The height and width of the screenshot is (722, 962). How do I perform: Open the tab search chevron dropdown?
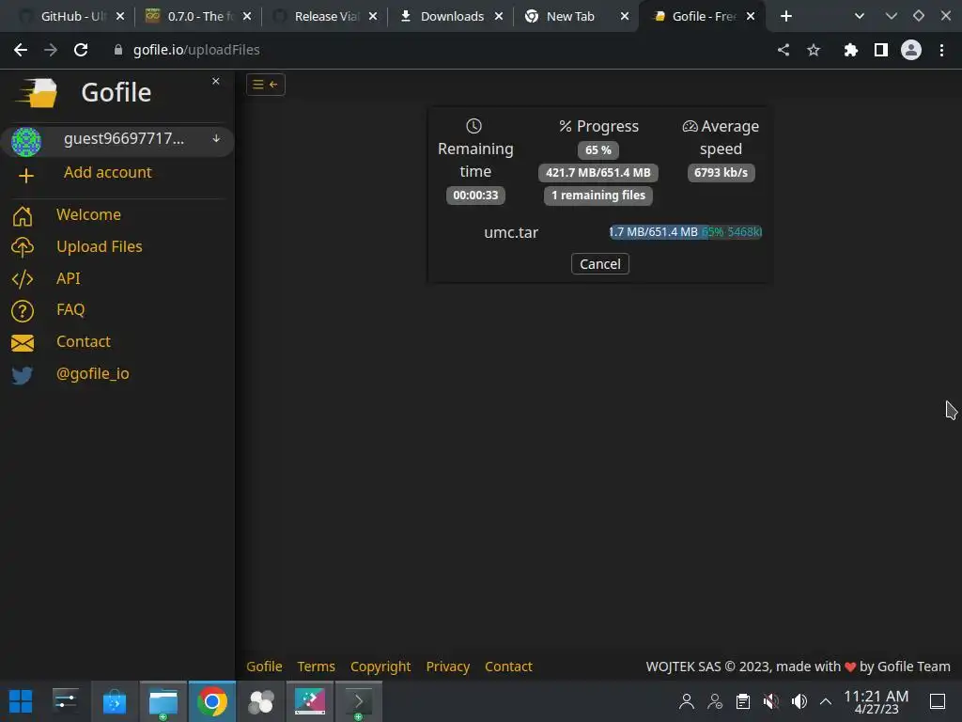pyautogui.click(x=860, y=17)
